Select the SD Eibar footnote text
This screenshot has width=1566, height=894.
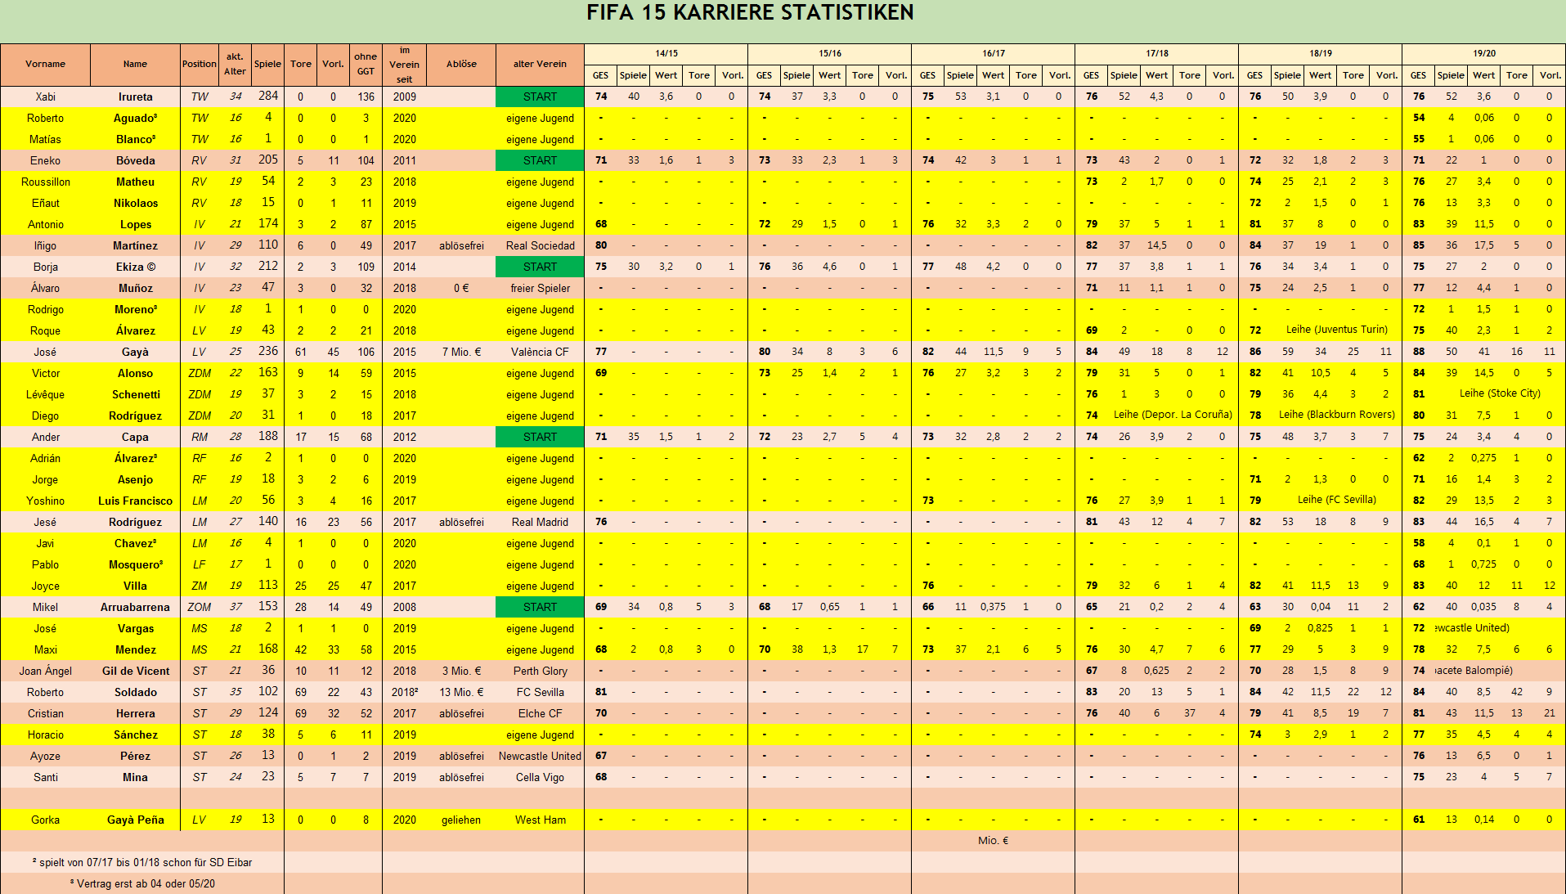pyautogui.click(x=142, y=862)
